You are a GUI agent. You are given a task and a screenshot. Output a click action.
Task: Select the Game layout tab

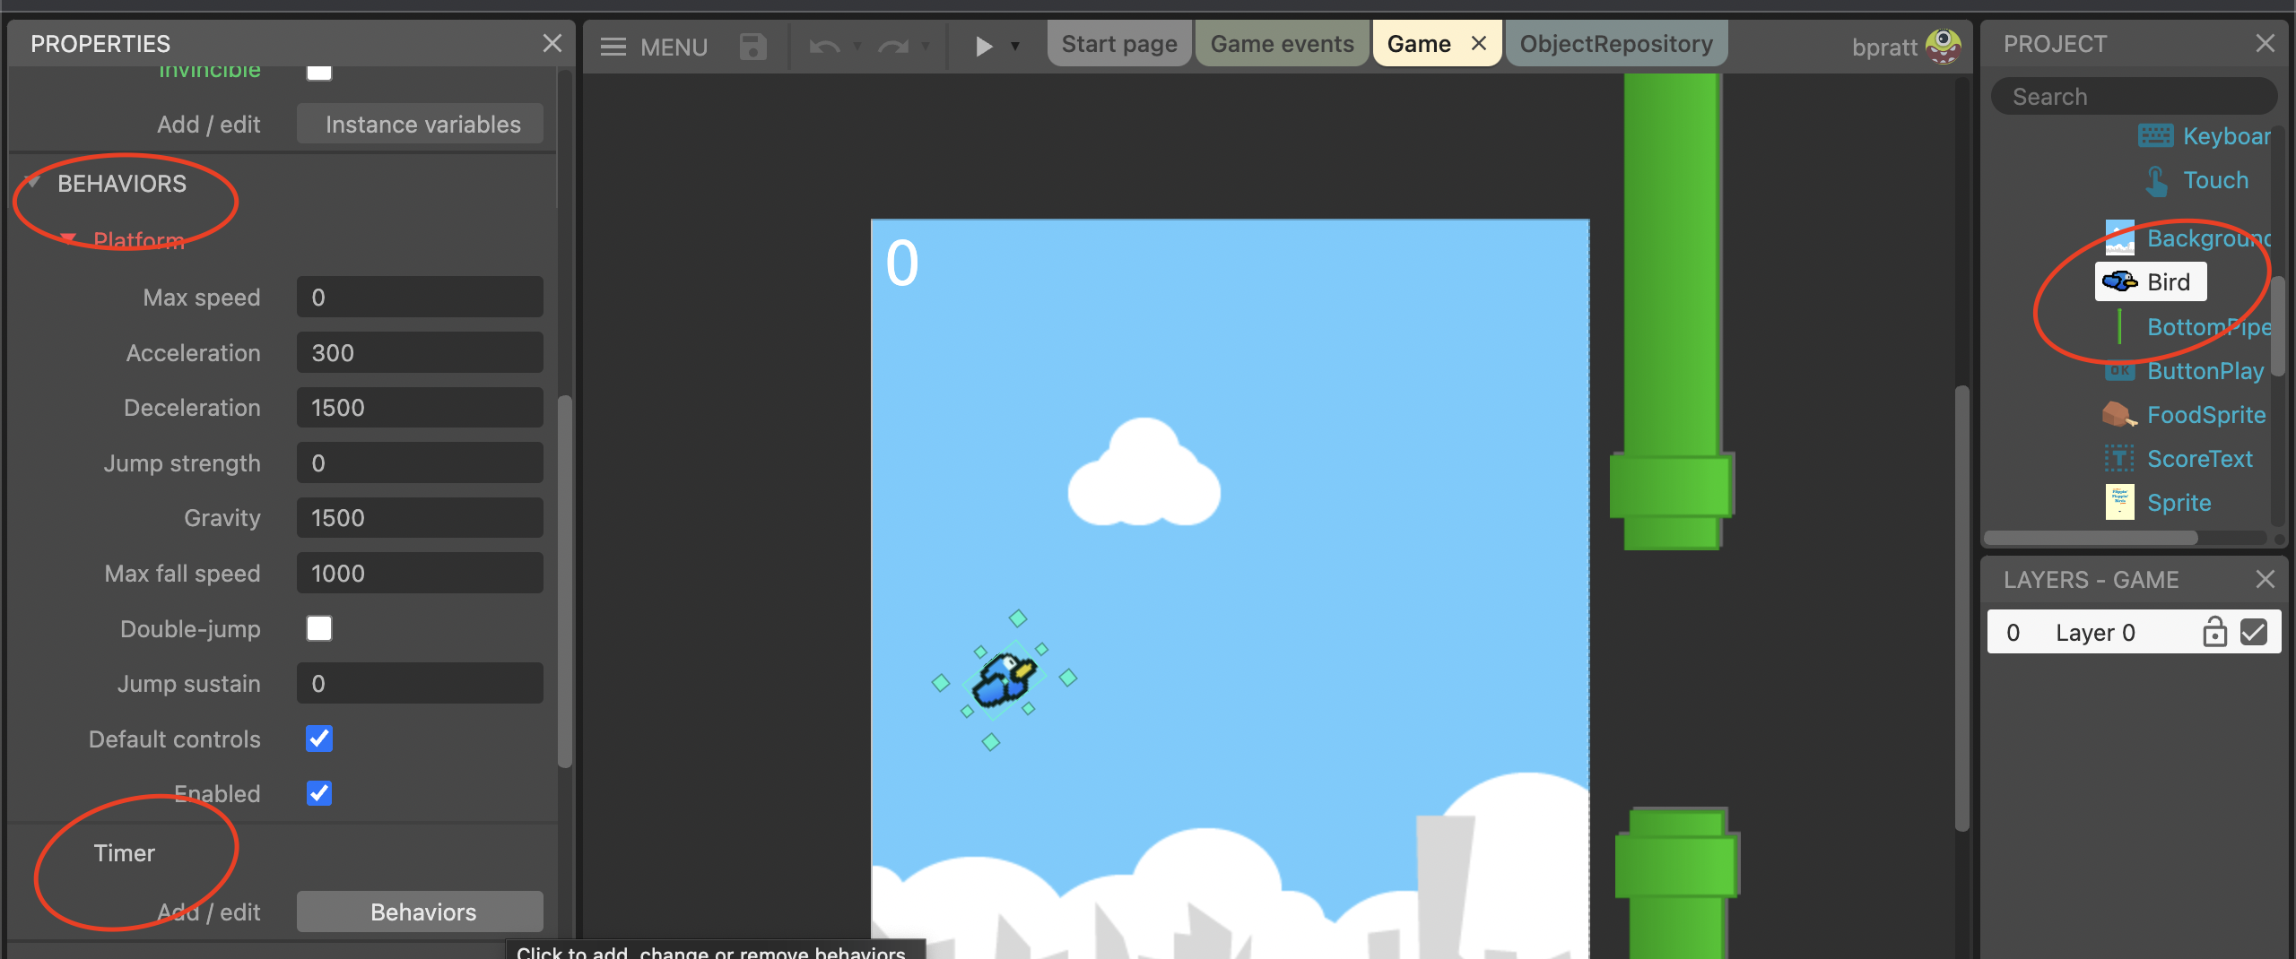1419,44
